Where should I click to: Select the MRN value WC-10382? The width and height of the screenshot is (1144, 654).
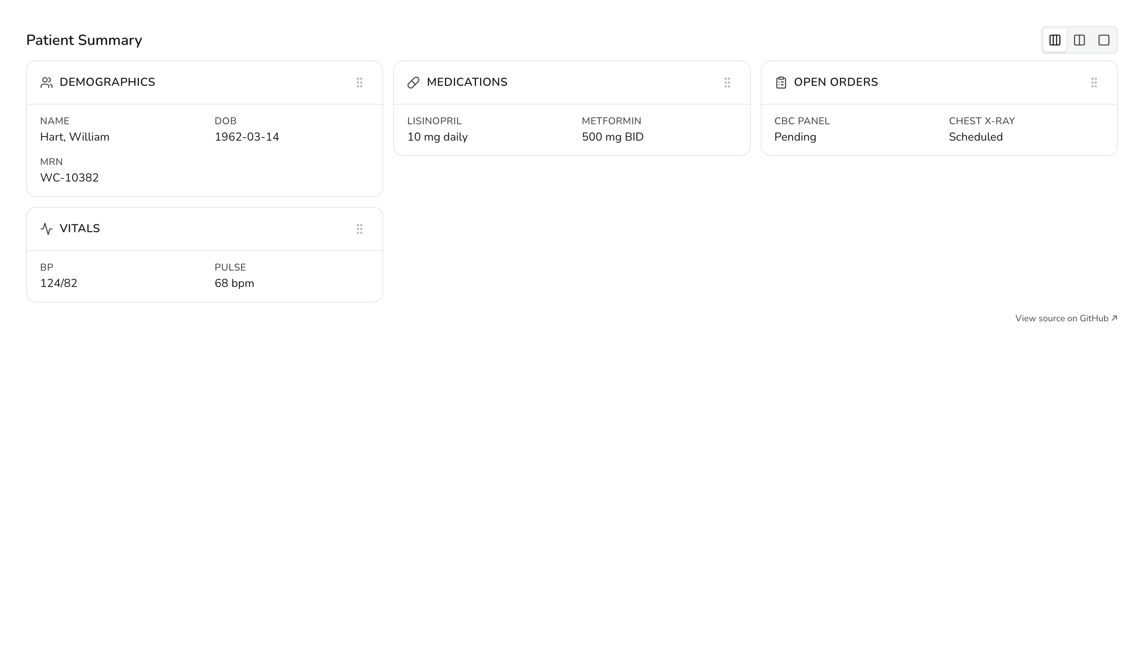[69, 178]
